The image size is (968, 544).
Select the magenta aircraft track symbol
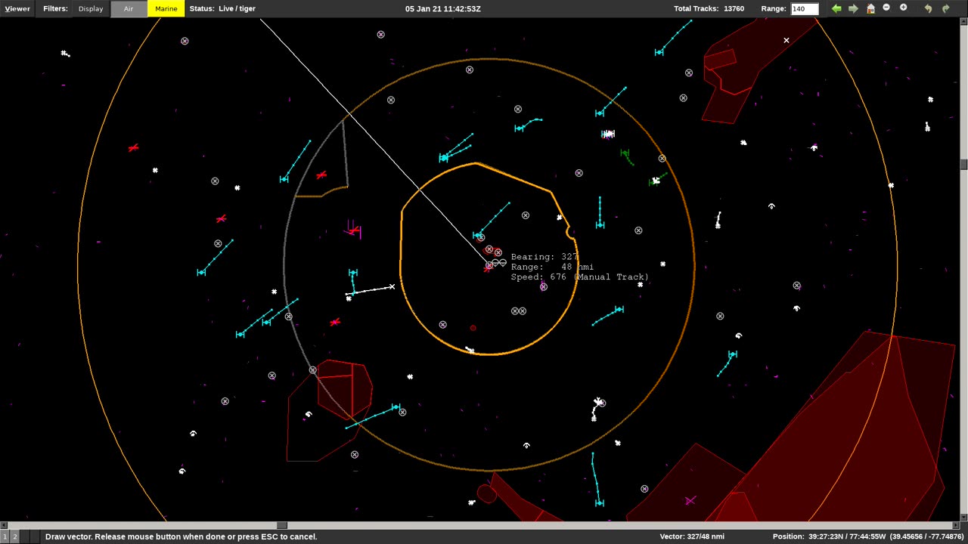click(x=352, y=230)
